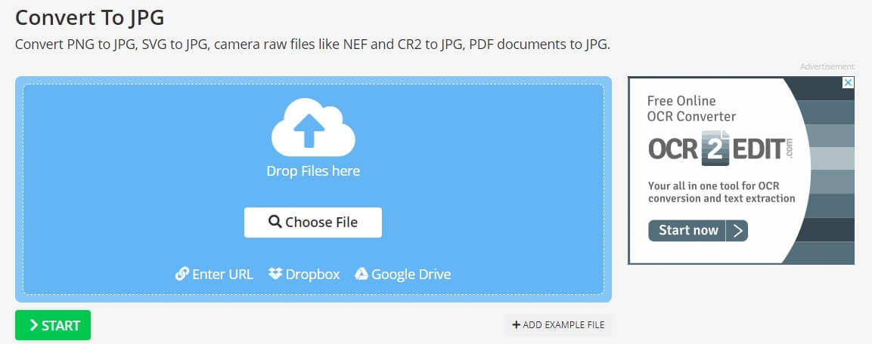This screenshot has height=344, width=872.
Task: Click the cloud upload arrow icon
Action: (x=313, y=127)
